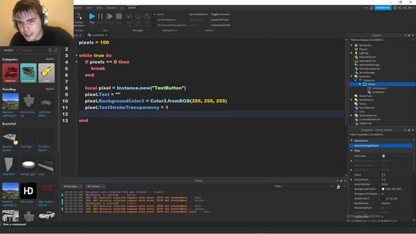Click the Expand All Folds action
This screenshot has height=234, width=416.
(220, 19)
